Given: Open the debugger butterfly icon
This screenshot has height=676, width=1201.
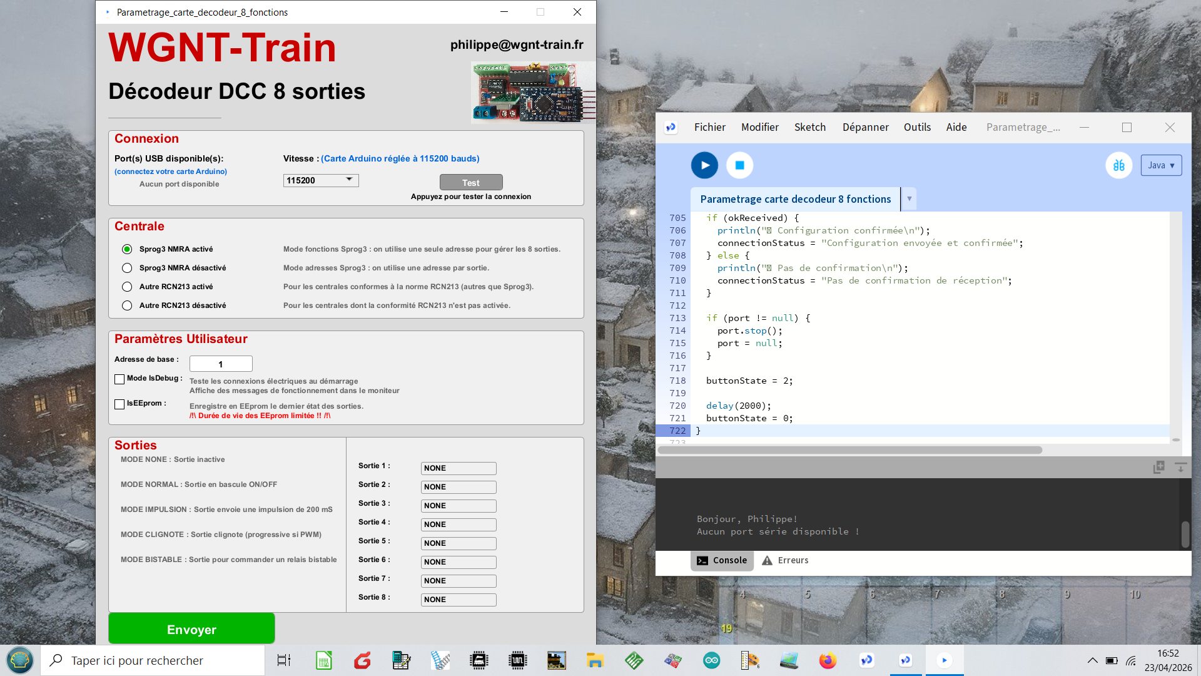Looking at the screenshot, I should click(x=1118, y=165).
